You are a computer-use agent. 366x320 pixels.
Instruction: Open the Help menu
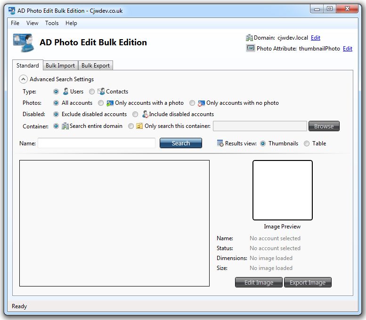click(x=71, y=23)
